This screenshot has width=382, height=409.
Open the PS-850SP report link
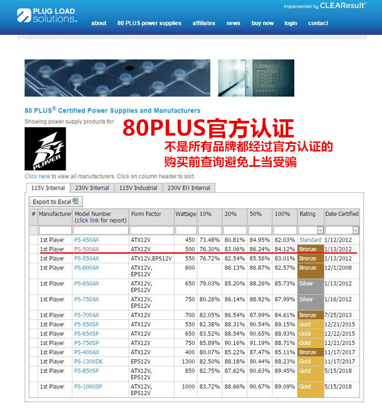coord(87,371)
